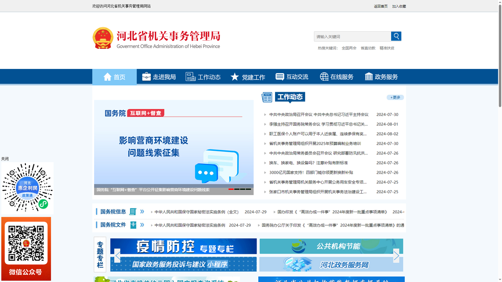Open 国家政务服务投诉与建议 小程序 banner
Screen dimensions: 502x282
point(183,264)
